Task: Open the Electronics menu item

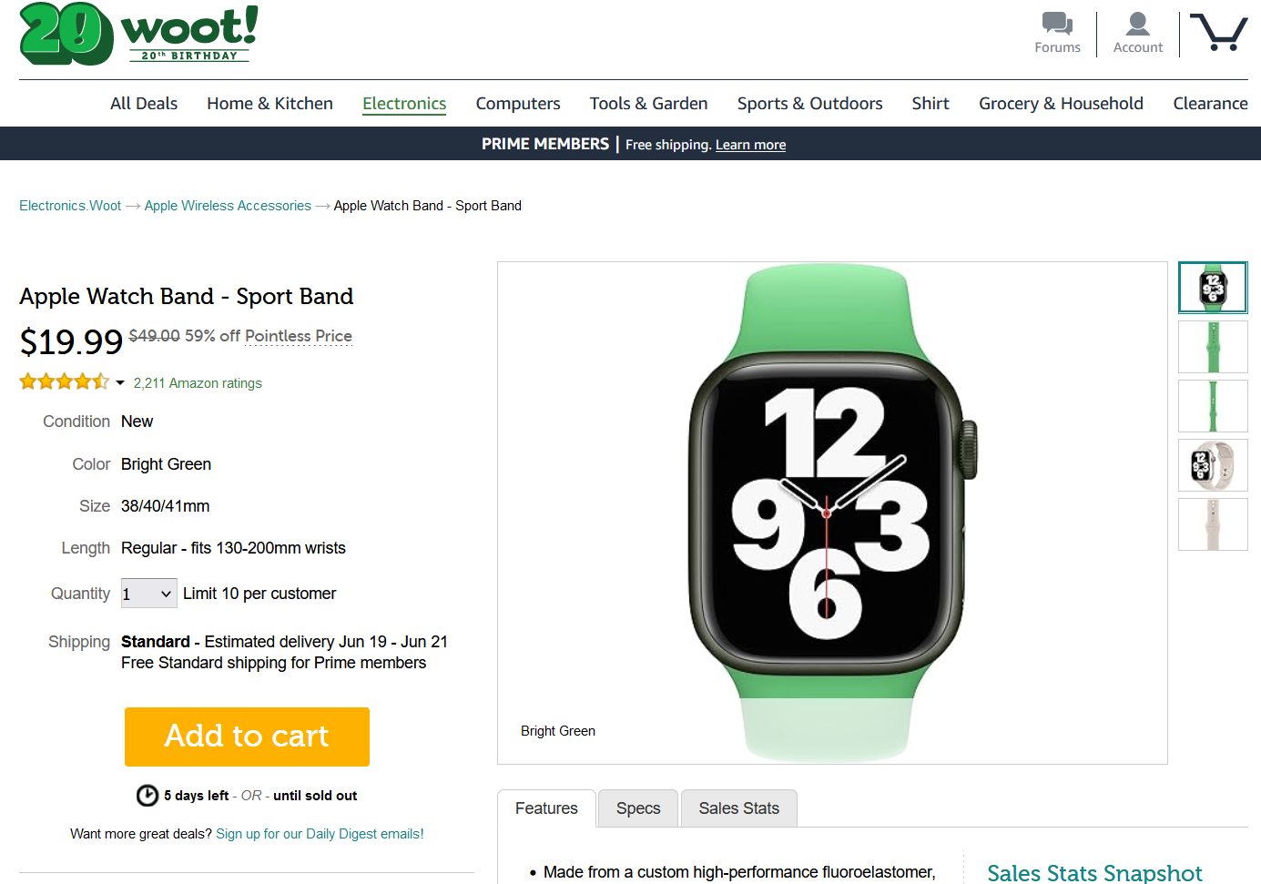Action: [x=404, y=104]
